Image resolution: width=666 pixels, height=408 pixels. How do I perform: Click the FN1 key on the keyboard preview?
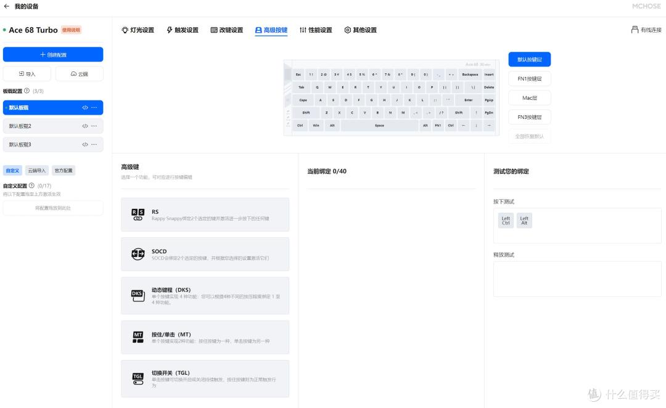[x=438, y=125]
